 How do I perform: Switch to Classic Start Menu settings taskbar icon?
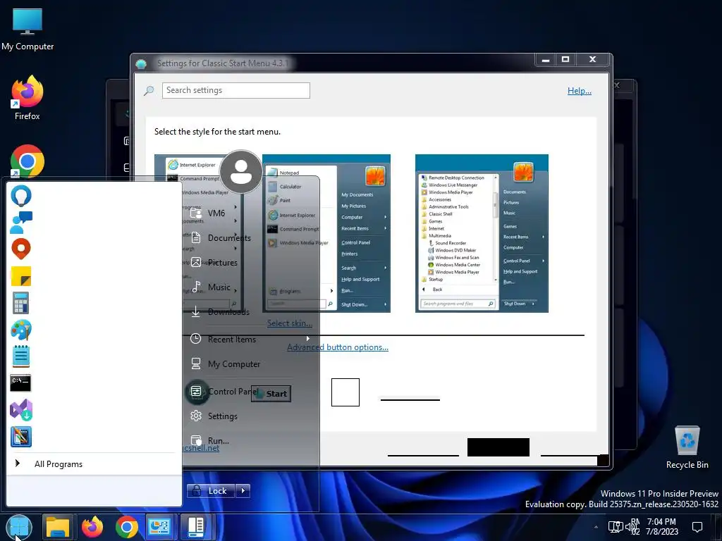click(x=195, y=527)
